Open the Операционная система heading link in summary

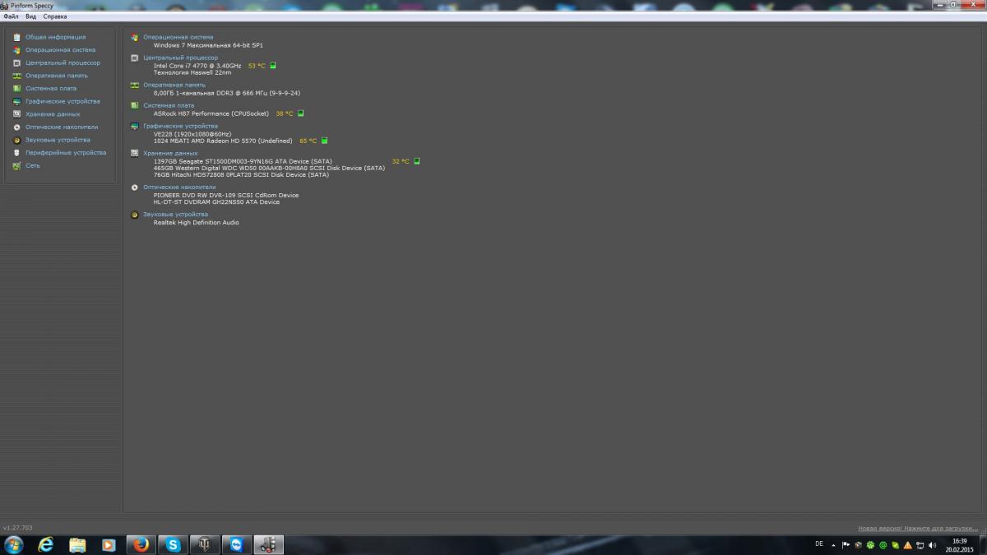(178, 37)
